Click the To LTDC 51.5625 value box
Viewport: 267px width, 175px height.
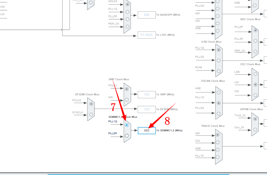coord(146,35)
